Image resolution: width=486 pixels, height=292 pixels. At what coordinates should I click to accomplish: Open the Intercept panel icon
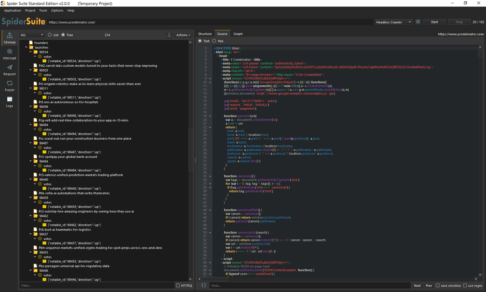pos(9,51)
